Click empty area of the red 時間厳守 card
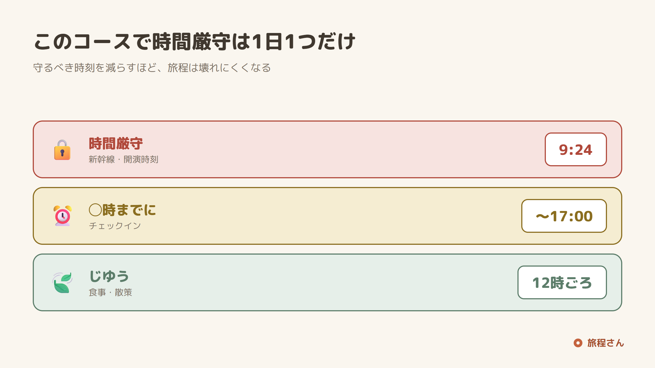The height and width of the screenshot is (368, 655). click(327, 149)
